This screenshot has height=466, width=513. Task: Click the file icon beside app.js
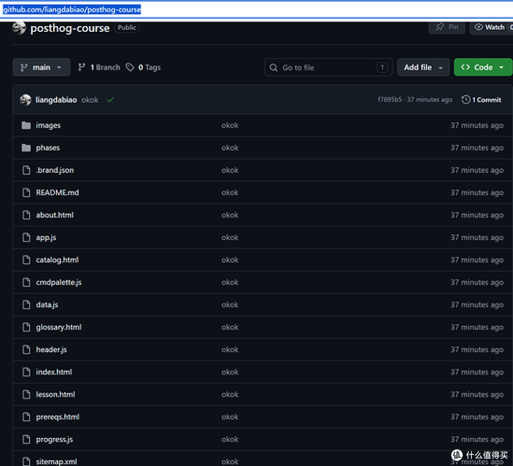click(26, 237)
